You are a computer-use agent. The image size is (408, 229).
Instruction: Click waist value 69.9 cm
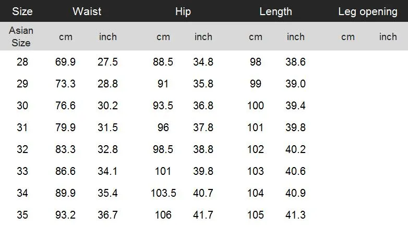[65, 62]
